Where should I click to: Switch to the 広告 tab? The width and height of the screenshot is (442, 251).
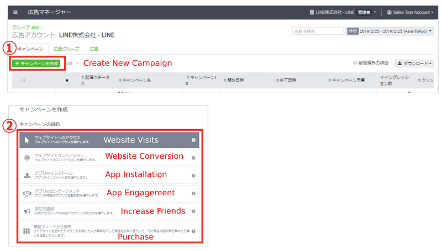pos(94,49)
